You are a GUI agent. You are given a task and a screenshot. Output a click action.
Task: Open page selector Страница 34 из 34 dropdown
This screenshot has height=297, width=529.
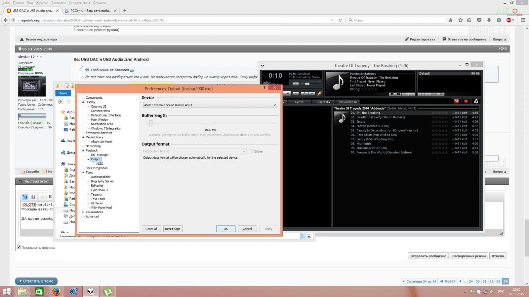[x=419, y=281]
